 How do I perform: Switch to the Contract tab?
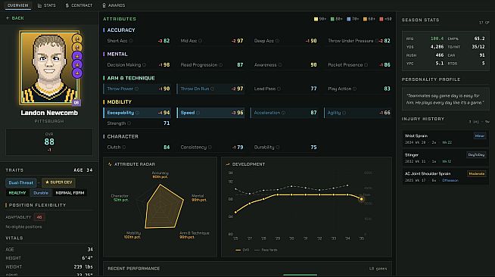tap(79, 5)
